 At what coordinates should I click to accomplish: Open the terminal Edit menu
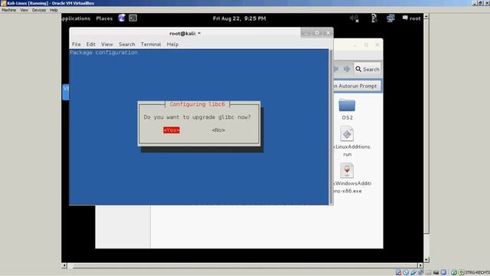(91, 44)
